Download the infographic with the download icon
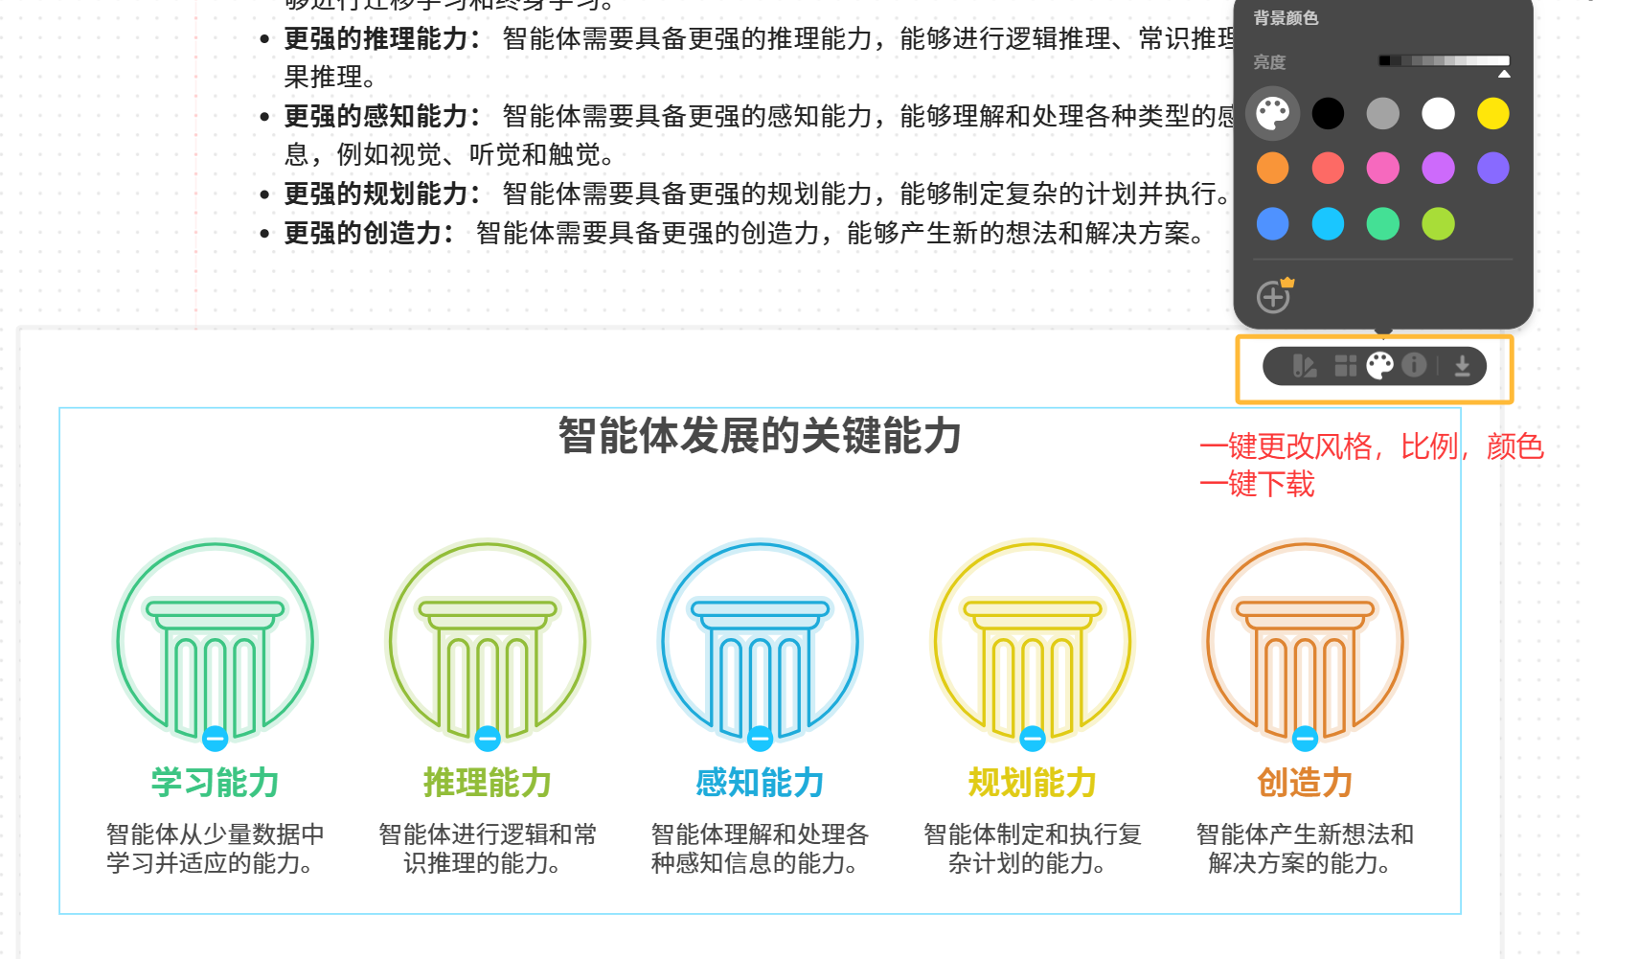Viewport: 1639px width, 959px height. point(1462,366)
